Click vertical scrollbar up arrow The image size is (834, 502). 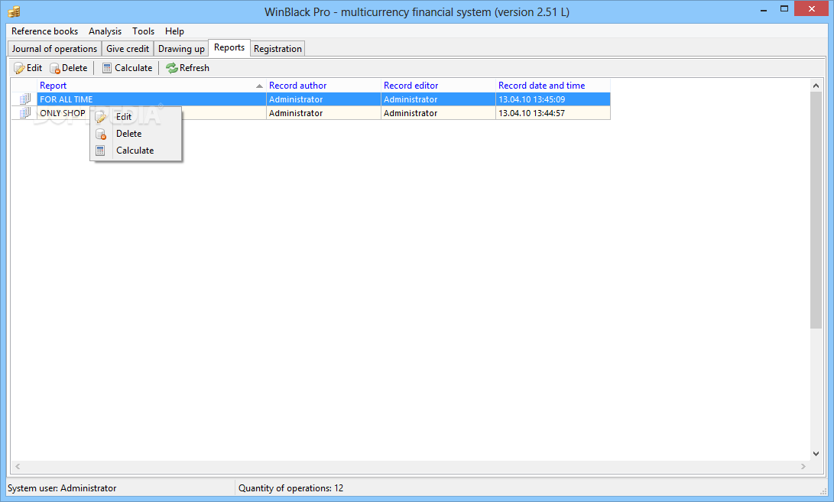[x=816, y=85]
